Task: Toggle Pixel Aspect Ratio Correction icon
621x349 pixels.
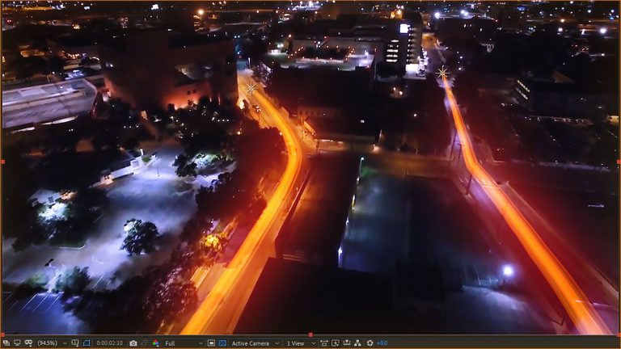Action: [x=324, y=343]
